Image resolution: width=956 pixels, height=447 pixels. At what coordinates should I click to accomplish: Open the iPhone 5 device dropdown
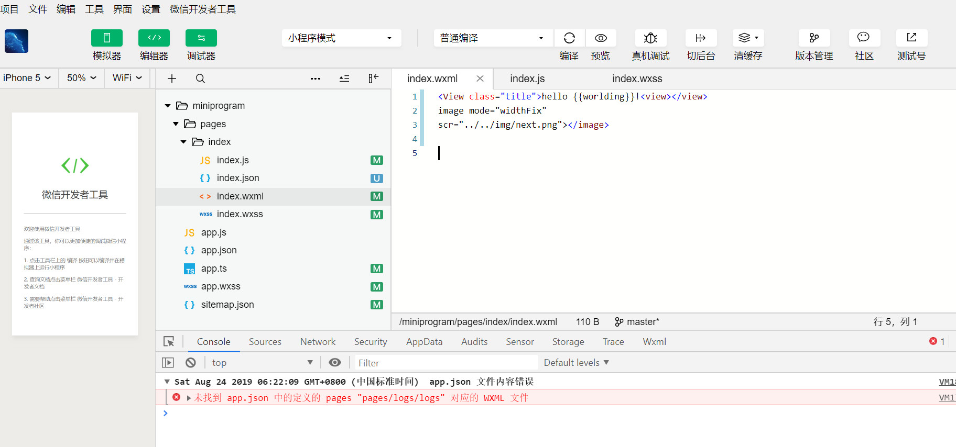coord(27,78)
